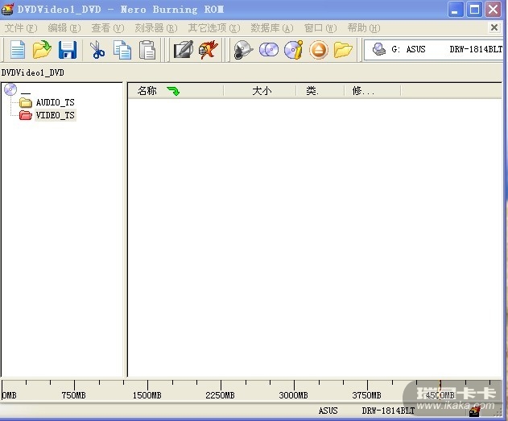Click the Cut scissors icon
Viewport: 508px width, 421px height.
(97, 50)
